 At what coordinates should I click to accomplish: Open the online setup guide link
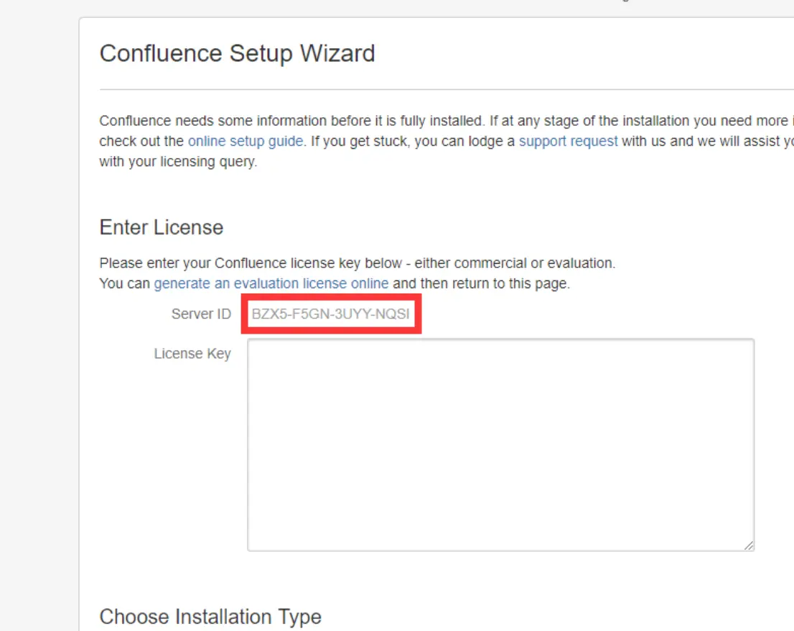pyautogui.click(x=246, y=141)
